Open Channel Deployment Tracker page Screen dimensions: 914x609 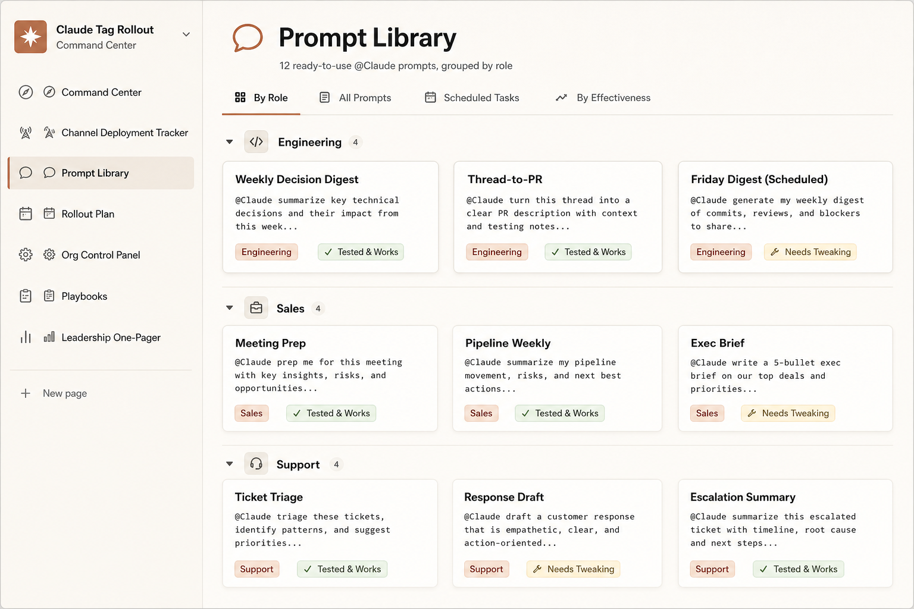[101, 133]
